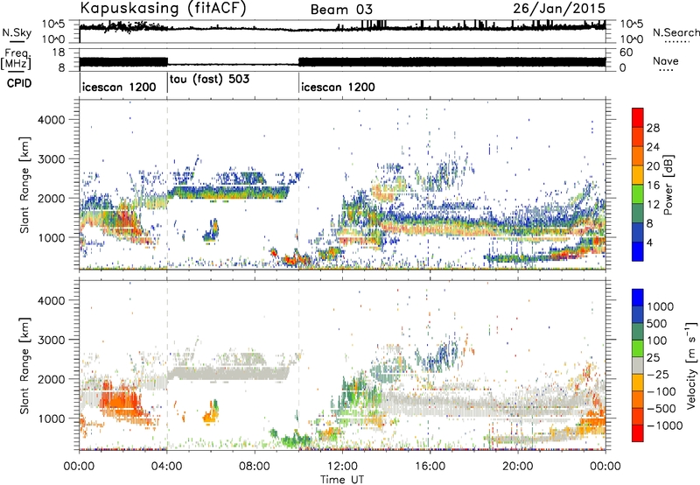
Task: Click the "4000" tick of the power panel
Action: pyautogui.click(x=51, y=120)
